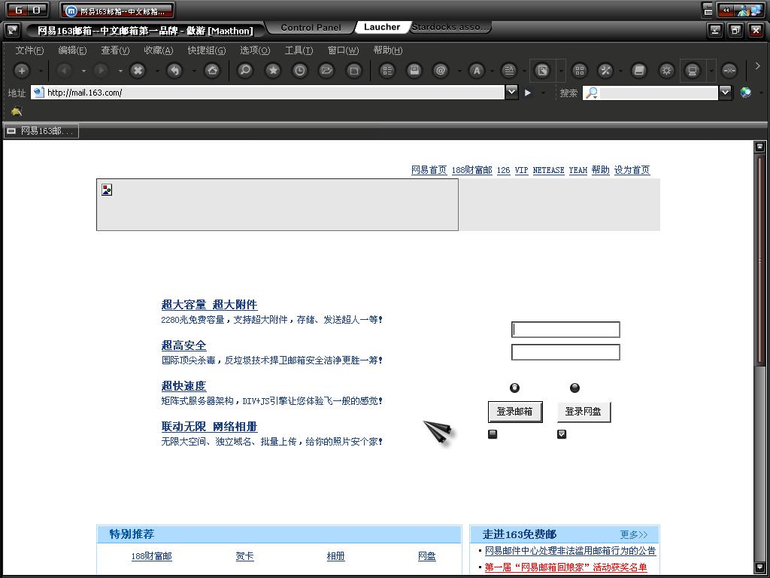Click the list-layout toolbar icon

pos(387,71)
